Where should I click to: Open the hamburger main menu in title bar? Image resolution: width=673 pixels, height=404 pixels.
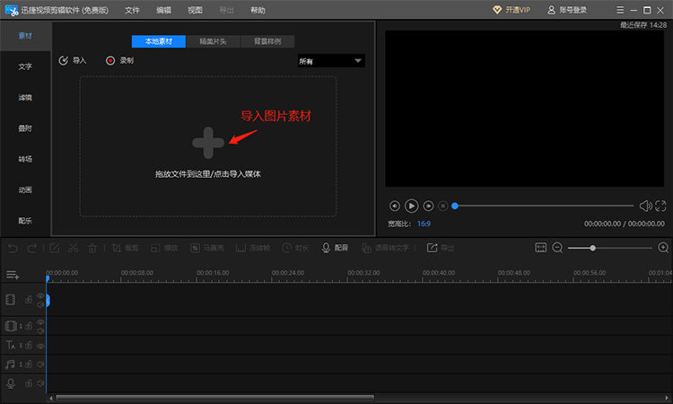[x=620, y=10]
